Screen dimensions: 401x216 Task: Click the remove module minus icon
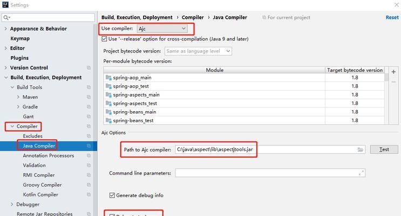tap(393, 82)
